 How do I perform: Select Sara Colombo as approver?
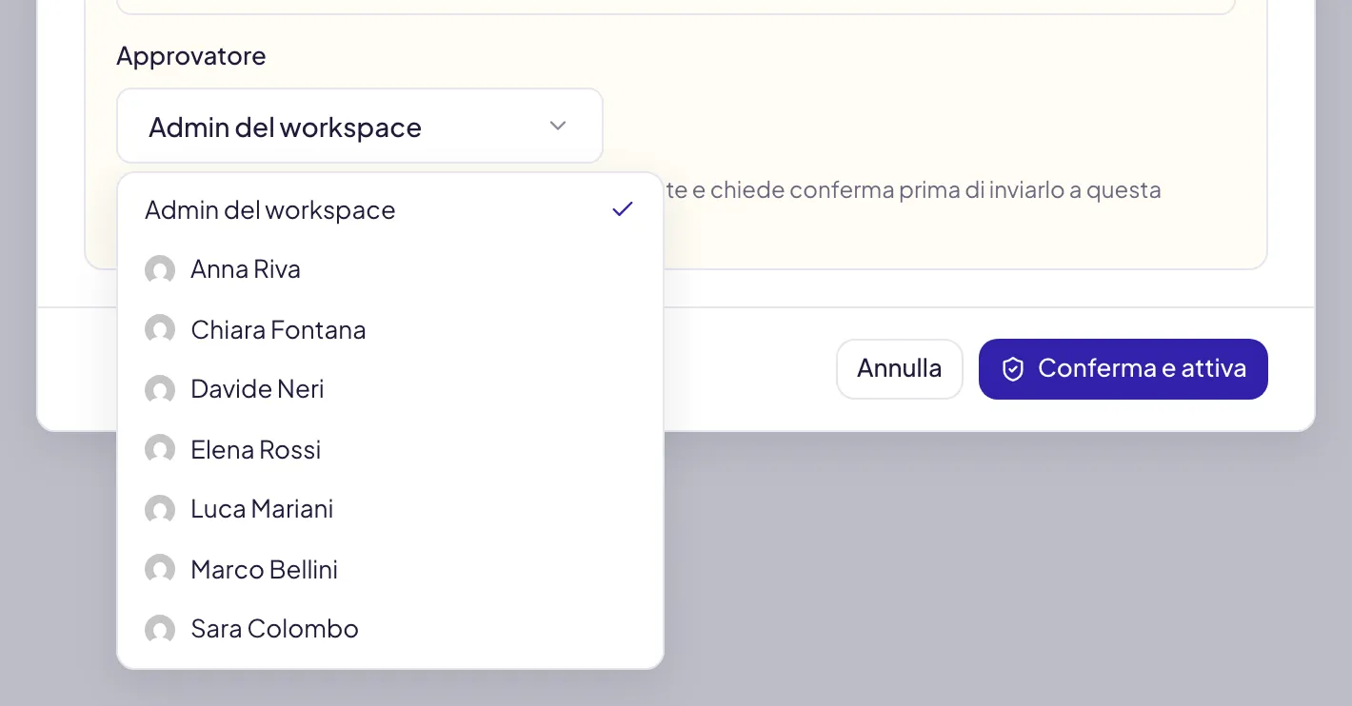390,629
